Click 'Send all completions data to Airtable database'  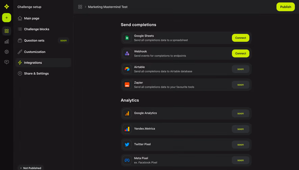(x=163, y=71)
